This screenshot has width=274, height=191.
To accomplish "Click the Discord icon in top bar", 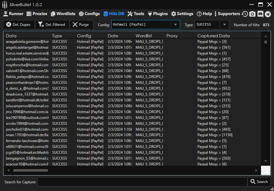I will coord(260,14).
